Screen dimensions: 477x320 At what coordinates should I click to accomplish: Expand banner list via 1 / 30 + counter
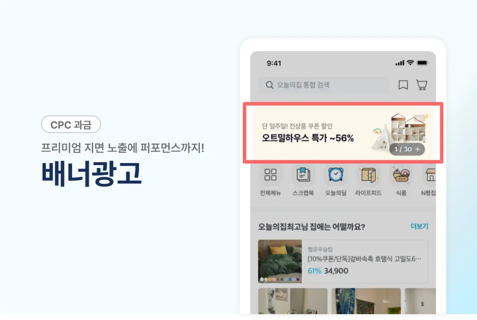point(407,149)
